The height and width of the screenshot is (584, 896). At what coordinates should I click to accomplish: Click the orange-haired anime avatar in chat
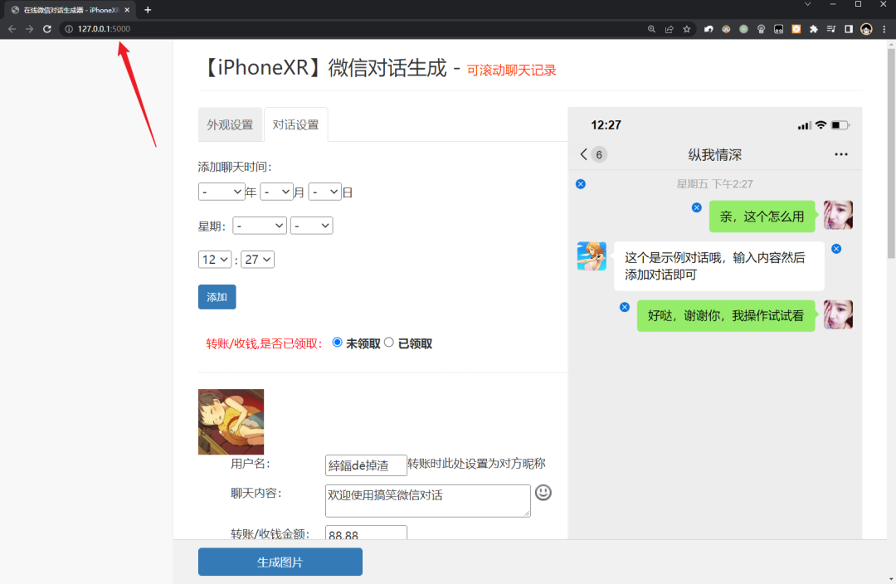point(592,256)
